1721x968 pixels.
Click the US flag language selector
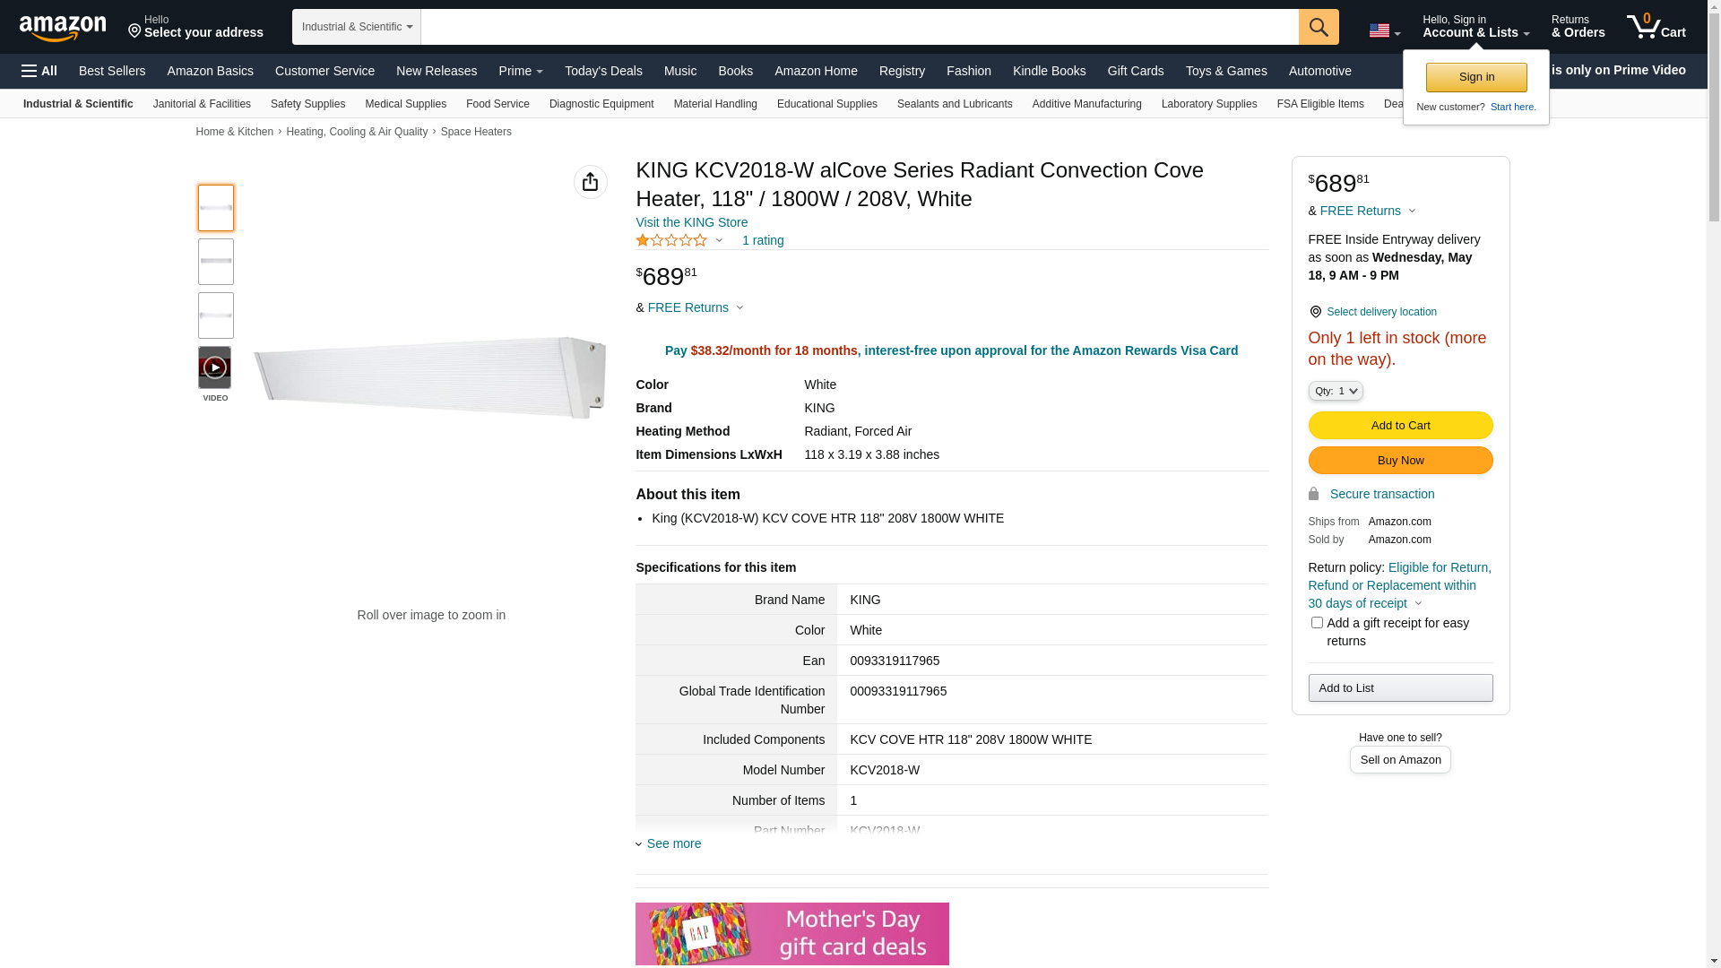click(x=1383, y=30)
